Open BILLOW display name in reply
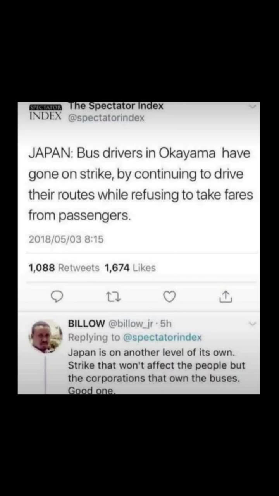 (x=86, y=324)
